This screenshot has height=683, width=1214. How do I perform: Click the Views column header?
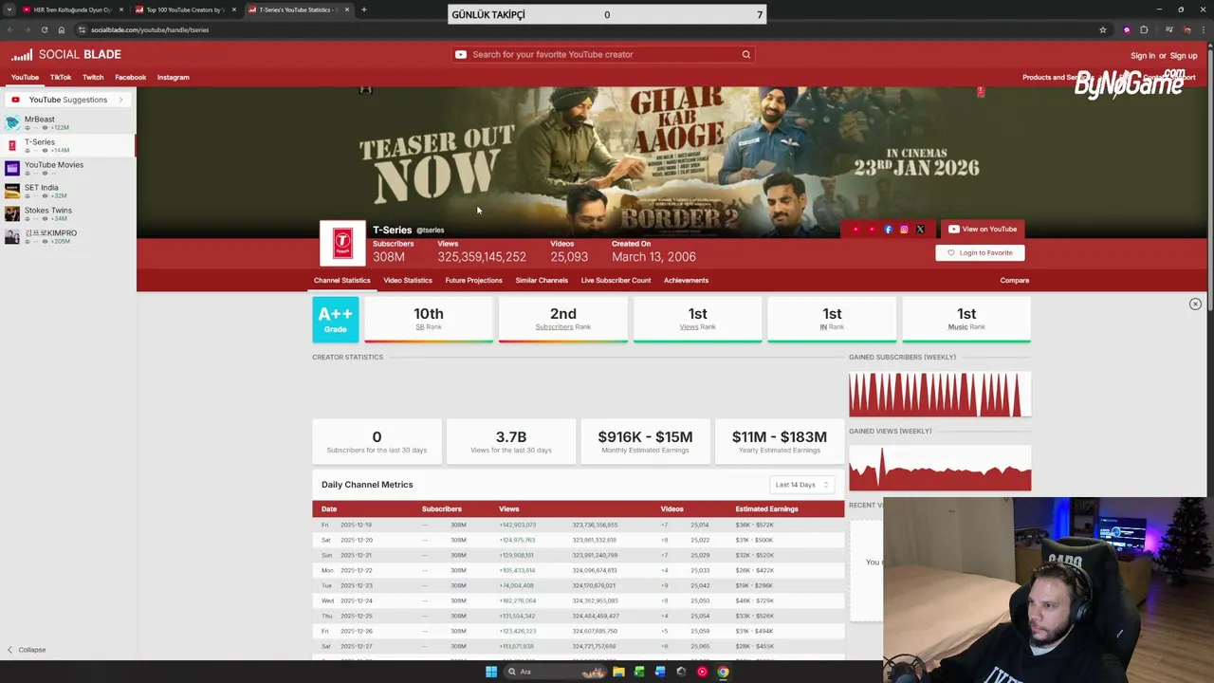tap(509, 509)
